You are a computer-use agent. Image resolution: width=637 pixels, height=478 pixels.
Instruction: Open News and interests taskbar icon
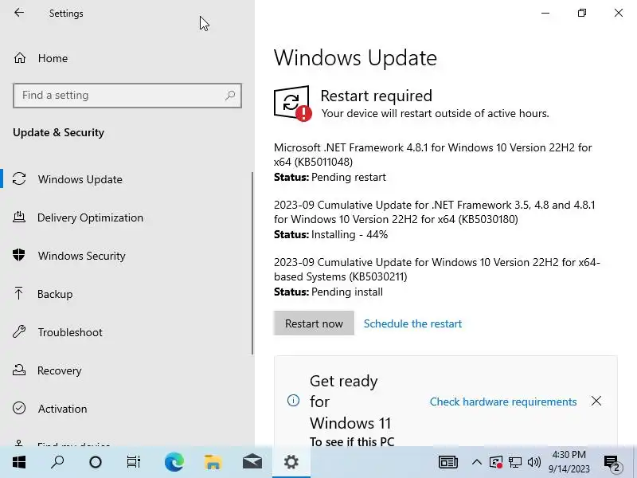[448, 462]
